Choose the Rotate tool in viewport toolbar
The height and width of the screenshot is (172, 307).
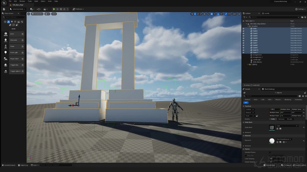[x=198, y=14]
